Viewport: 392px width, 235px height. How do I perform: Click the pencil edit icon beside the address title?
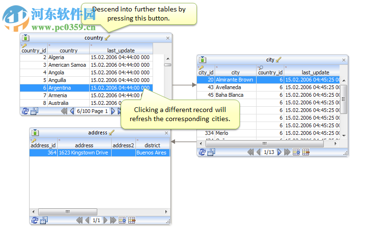[x=112, y=133]
